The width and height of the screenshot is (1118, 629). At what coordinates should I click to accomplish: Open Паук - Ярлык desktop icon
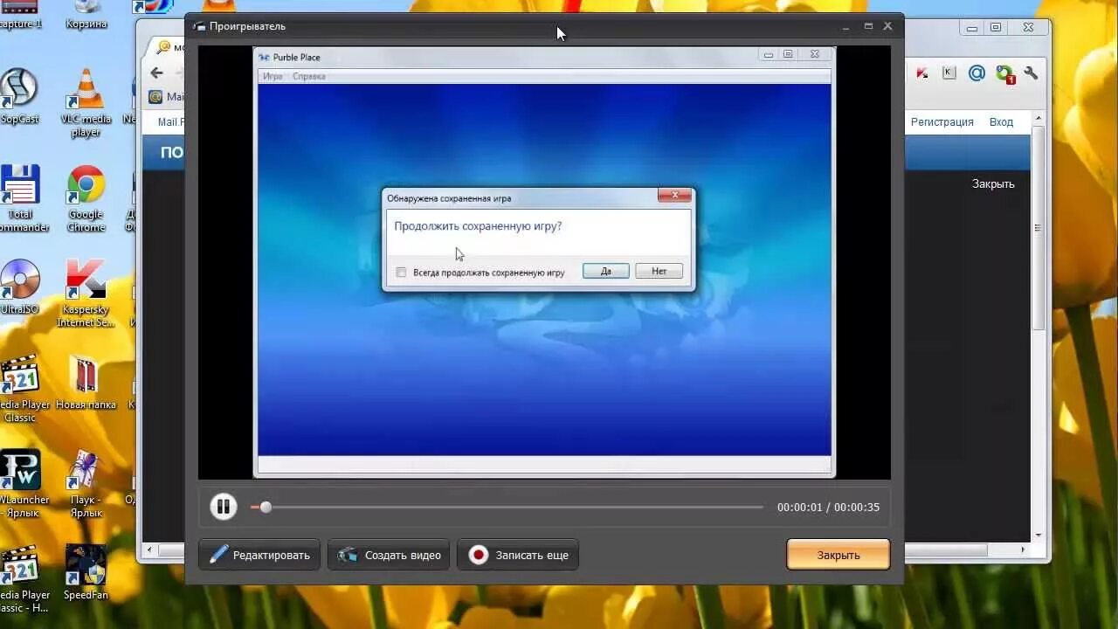tap(86, 484)
